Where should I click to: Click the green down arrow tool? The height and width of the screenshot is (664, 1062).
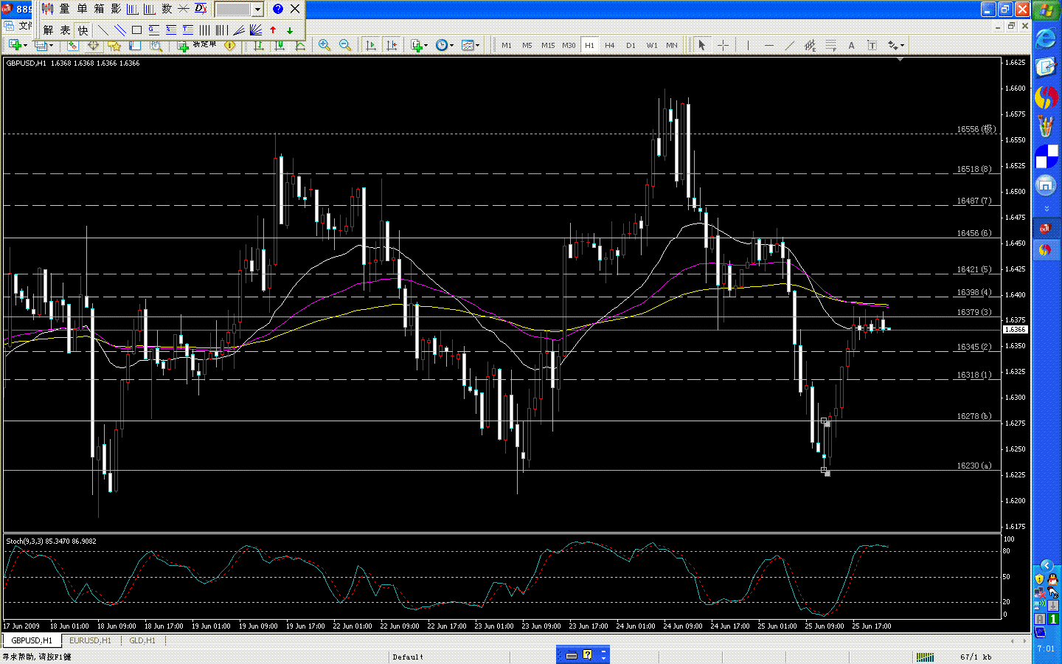290,30
